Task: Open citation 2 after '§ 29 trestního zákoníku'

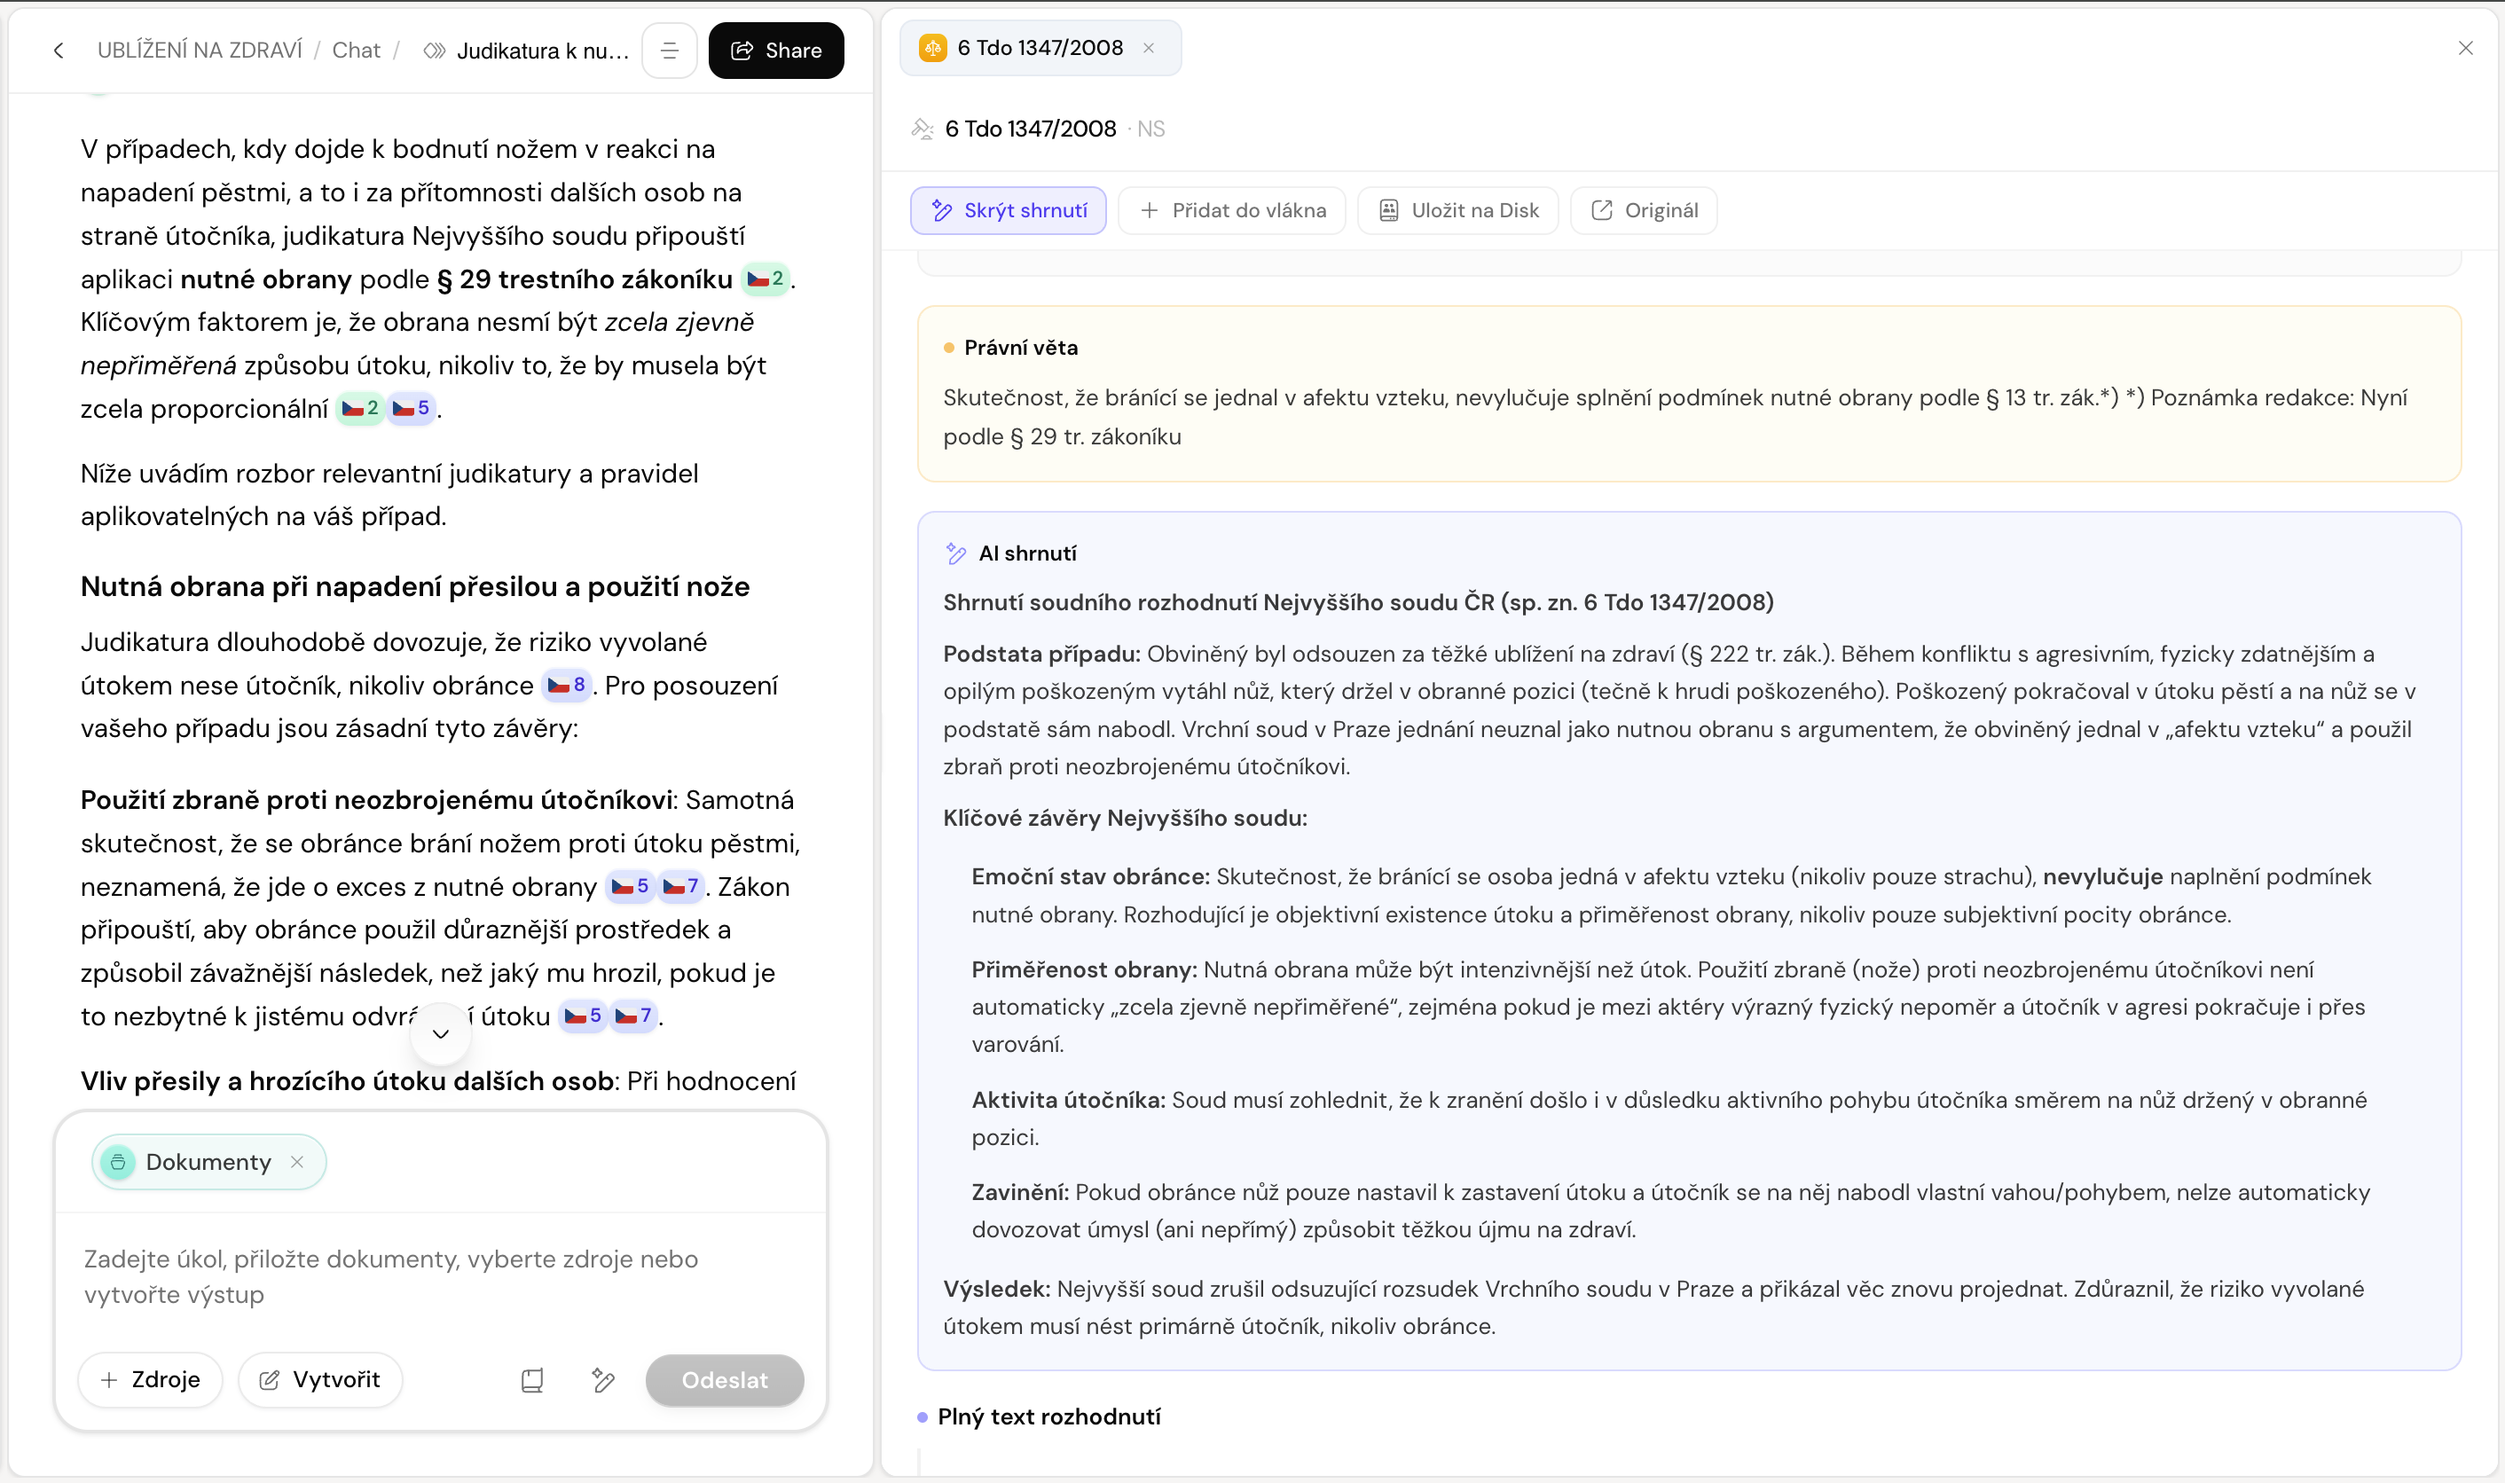Action: (x=766, y=279)
